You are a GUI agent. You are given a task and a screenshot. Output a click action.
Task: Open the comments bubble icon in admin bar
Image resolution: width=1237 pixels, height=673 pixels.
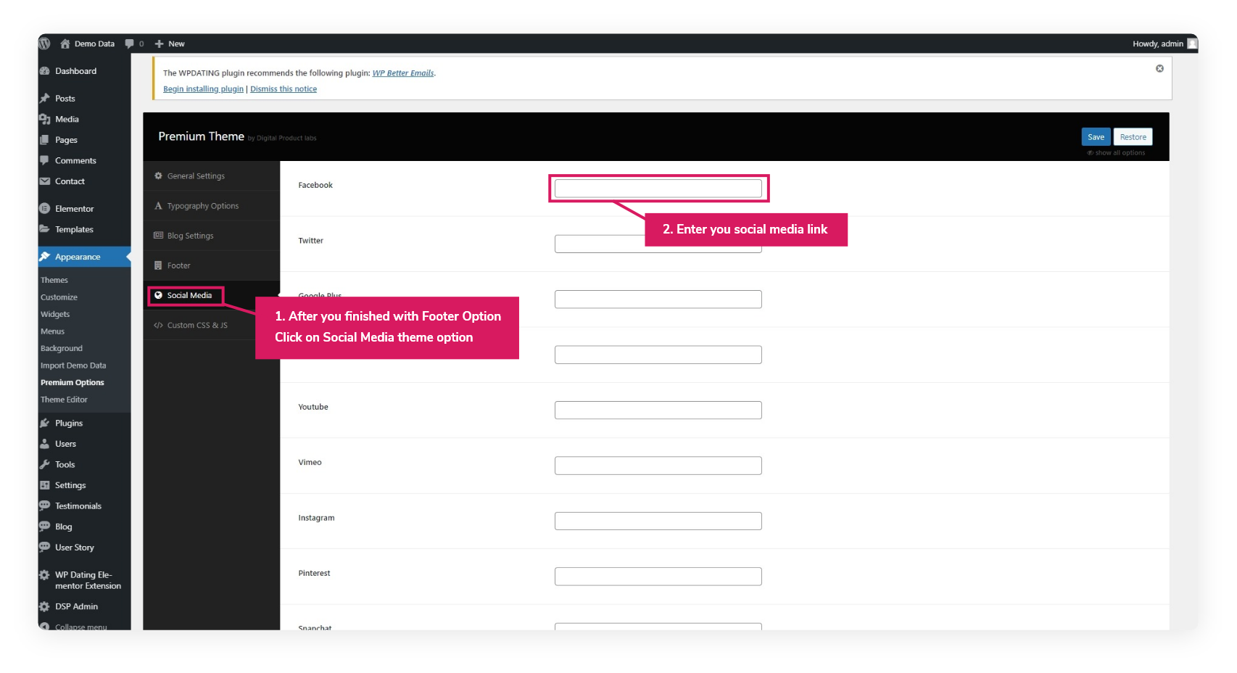click(x=130, y=44)
